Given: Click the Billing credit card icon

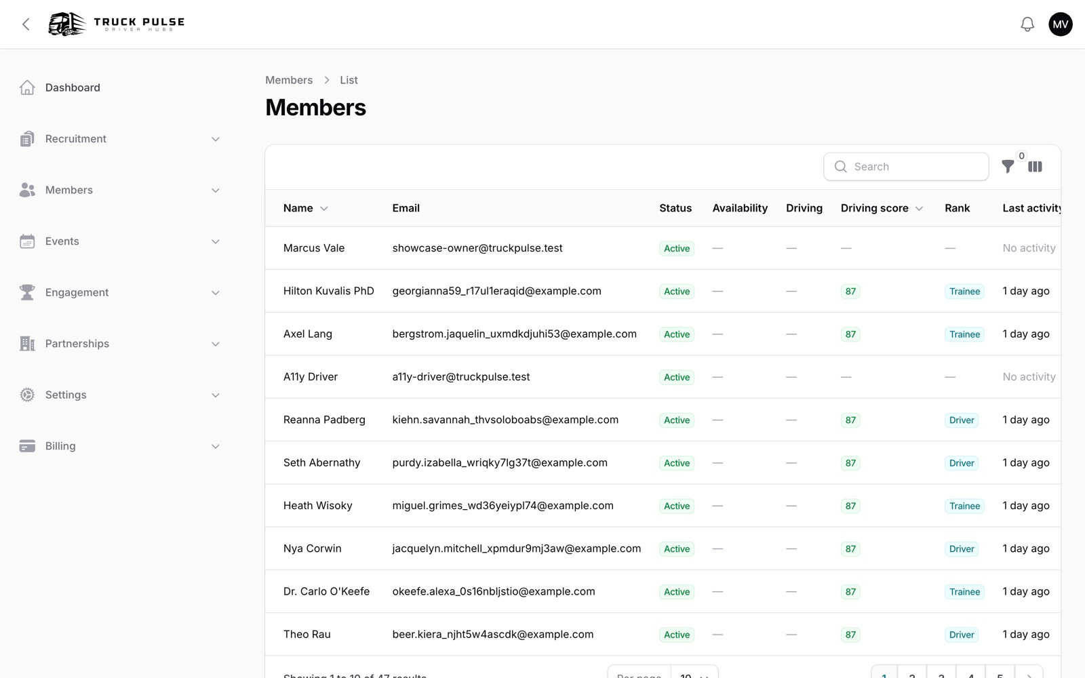Looking at the screenshot, I should [x=27, y=446].
